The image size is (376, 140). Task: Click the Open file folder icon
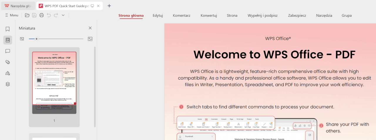[x=27, y=15]
